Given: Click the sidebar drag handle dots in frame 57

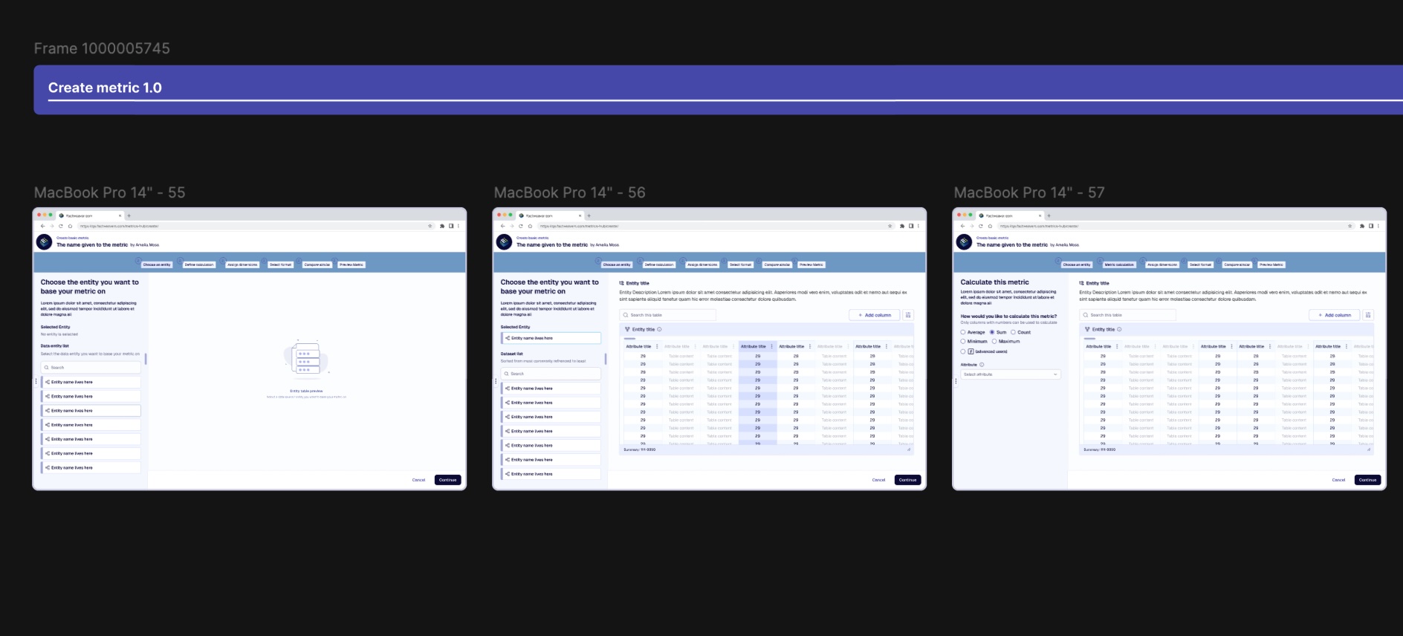Looking at the screenshot, I should 956,381.
